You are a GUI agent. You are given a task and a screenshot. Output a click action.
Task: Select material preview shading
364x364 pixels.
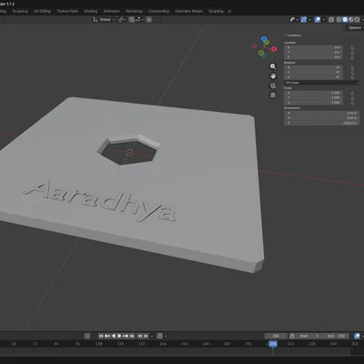click(x=351, y=19)
